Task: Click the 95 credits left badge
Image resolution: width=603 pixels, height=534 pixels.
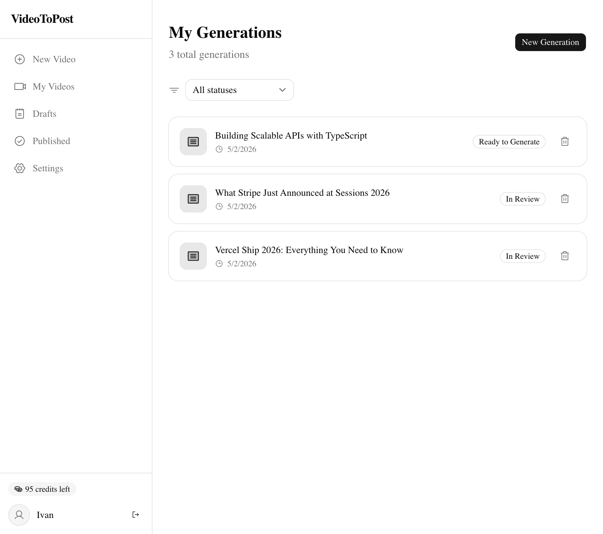Action: [x=42, y=489]
